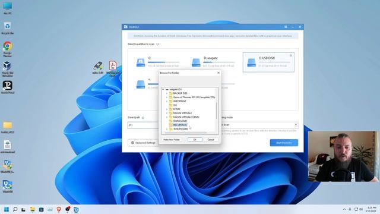
Task: Open File Explorer from taskbar
Action: click(x=32, y=209)
